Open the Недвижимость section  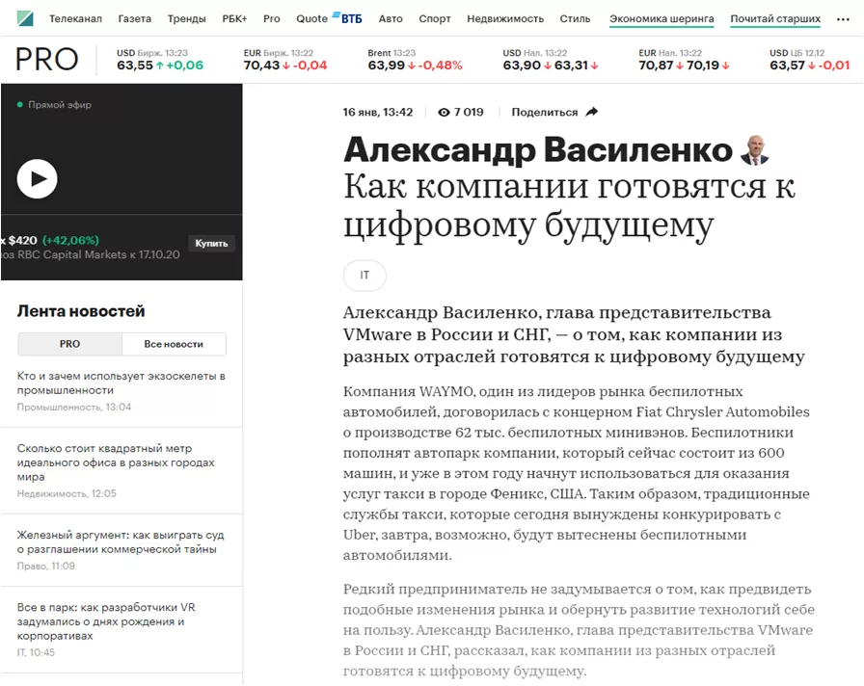[505, 18]
